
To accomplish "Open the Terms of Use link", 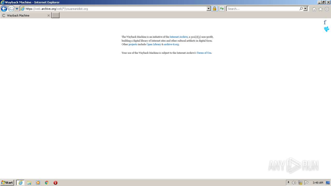I will click(204, 53).
